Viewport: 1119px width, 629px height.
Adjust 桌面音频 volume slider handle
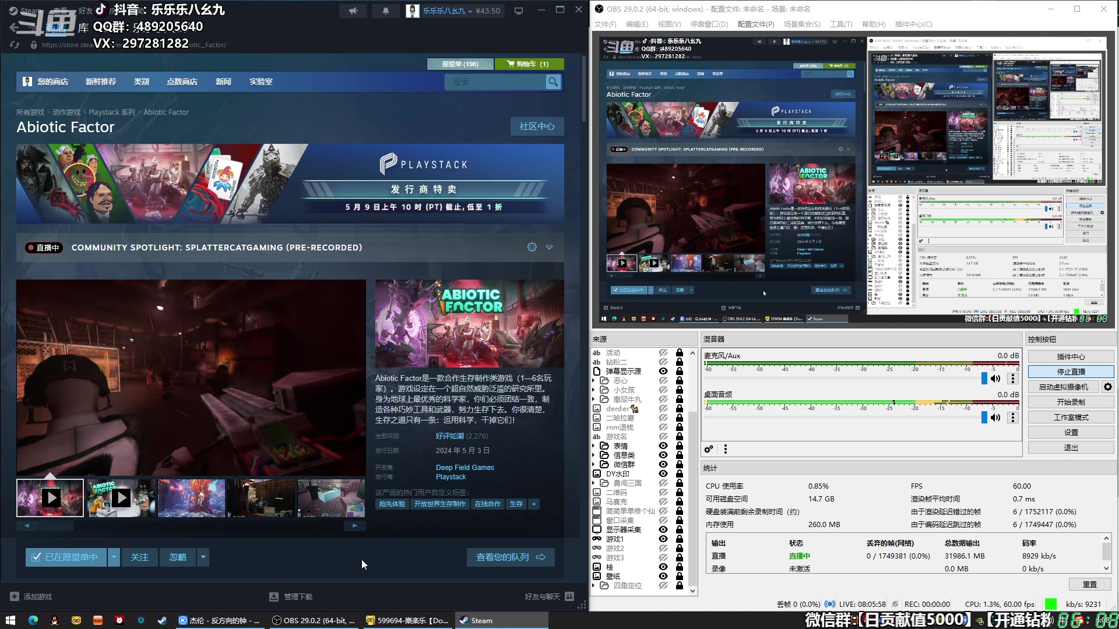pos(984,418)
